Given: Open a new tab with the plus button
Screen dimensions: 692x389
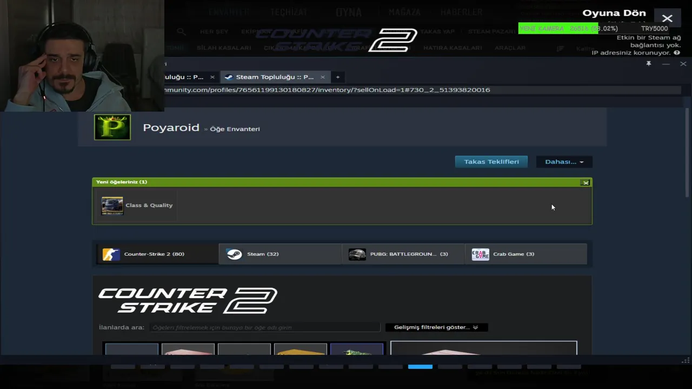Looking at the screenshot, I should [338, 77].
